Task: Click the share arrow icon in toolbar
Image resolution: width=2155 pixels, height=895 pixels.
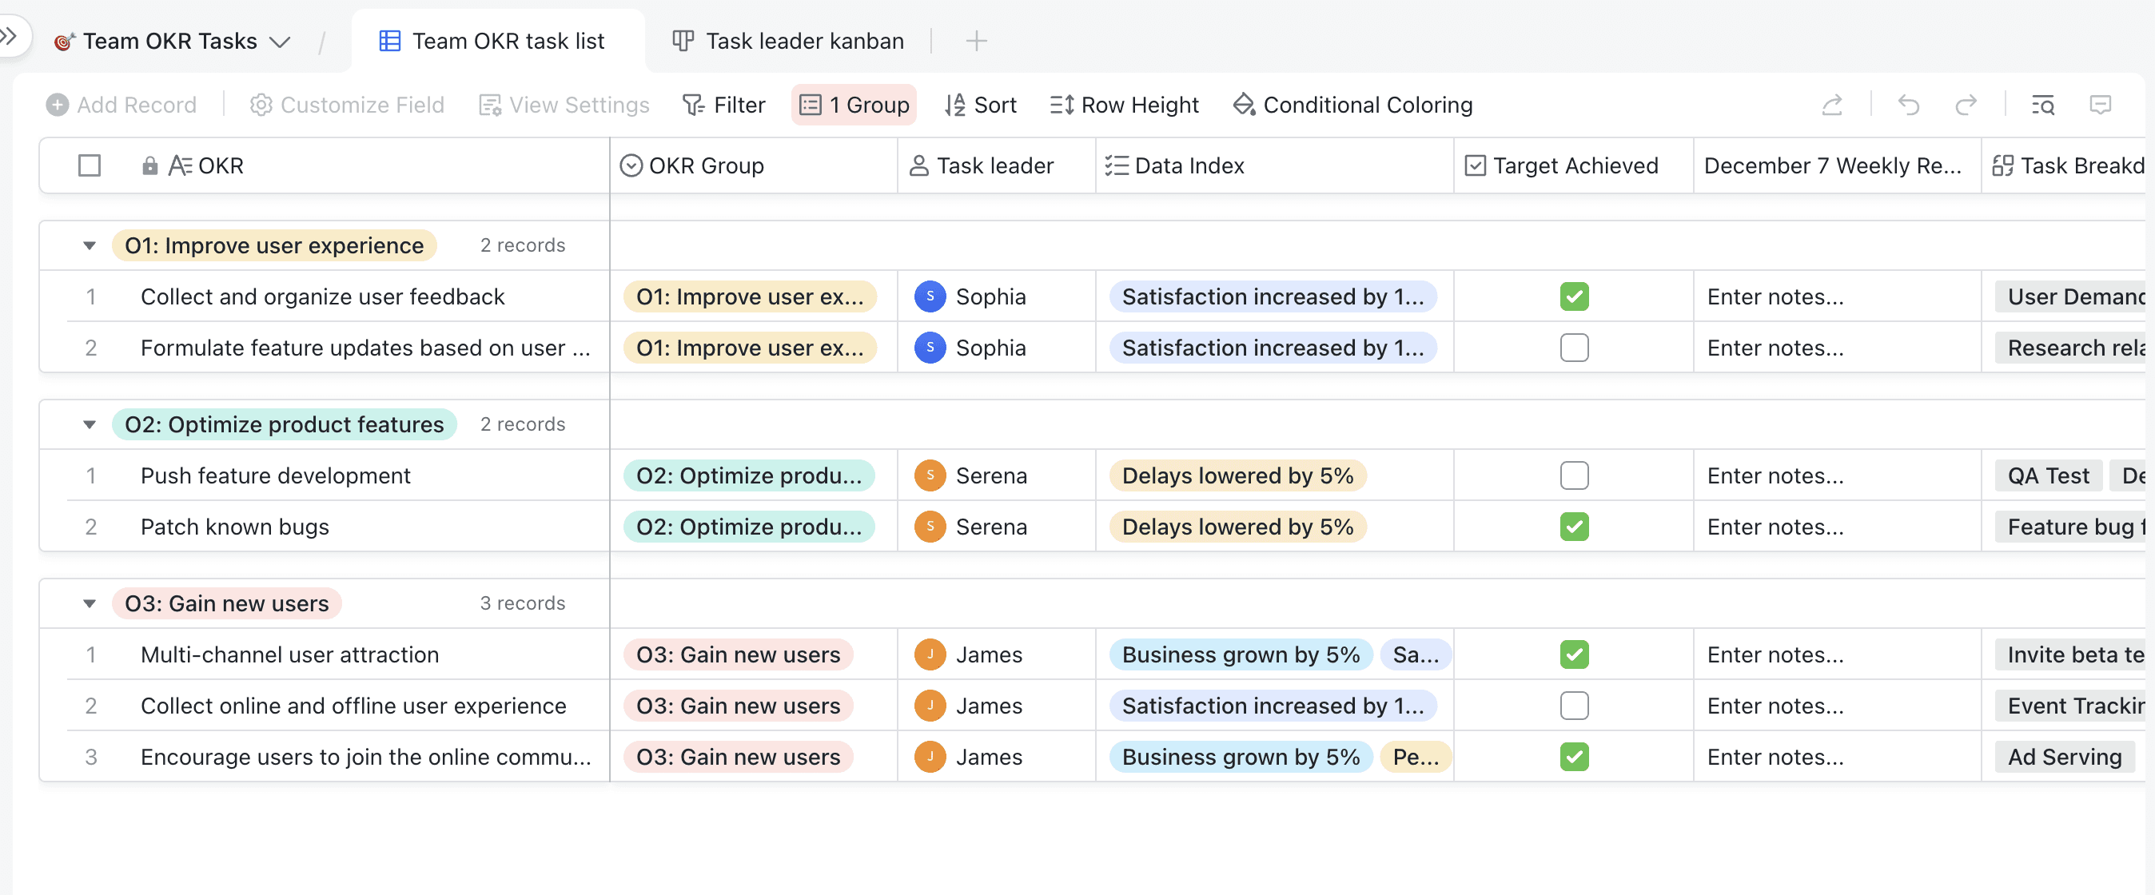Action: tap(1832, 105)
